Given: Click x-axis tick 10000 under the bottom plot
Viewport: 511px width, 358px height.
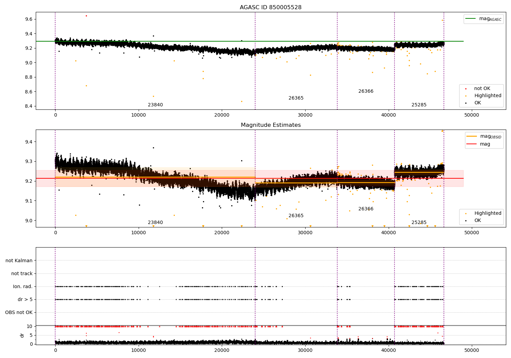Looking at the screenshot, I should [138, 350].
